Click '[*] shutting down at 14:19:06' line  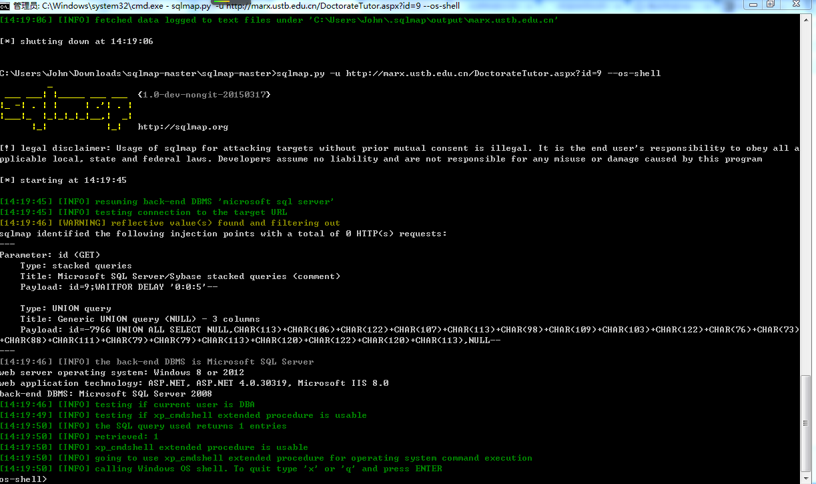77,41
